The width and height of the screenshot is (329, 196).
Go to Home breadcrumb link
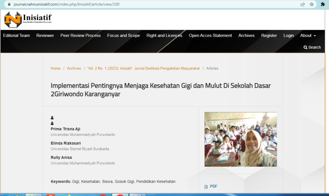coord(56,68)
